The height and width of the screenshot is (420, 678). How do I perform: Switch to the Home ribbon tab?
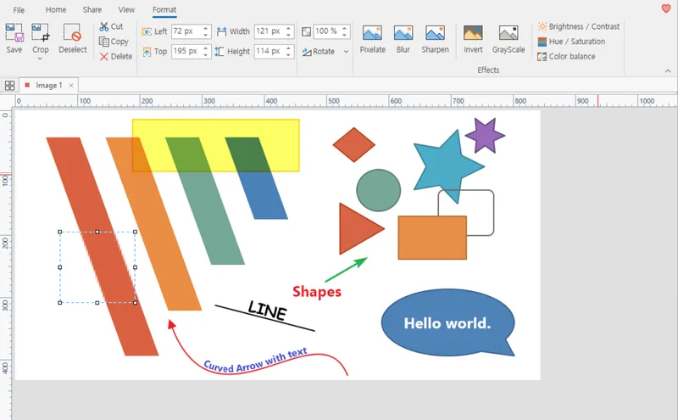coord(56,10)
